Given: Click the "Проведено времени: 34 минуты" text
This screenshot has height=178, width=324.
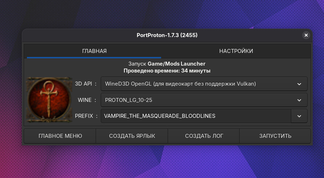Looking at the screenshot, I should coord(167,71).
